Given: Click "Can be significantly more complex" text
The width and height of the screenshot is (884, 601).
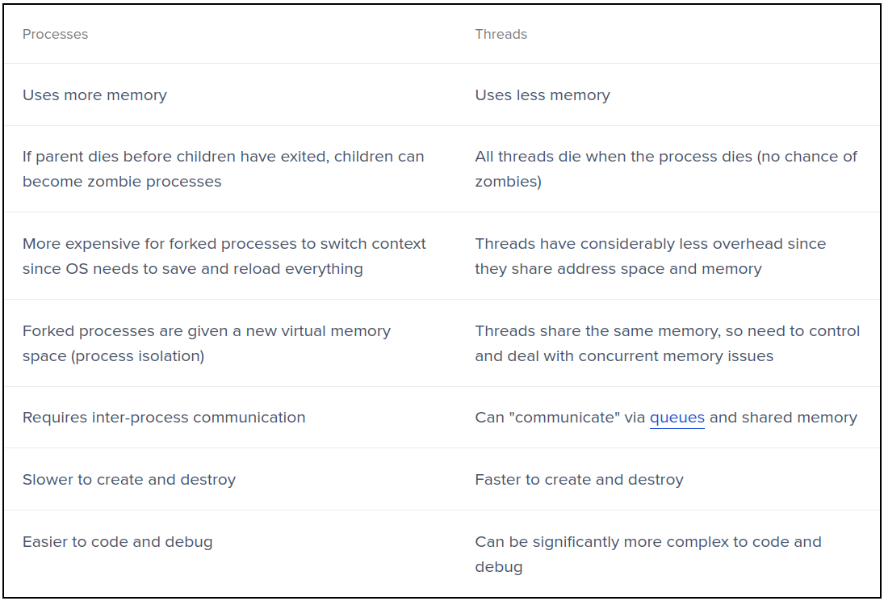Looking at the screenshot, I should click(x=647, y=542).
